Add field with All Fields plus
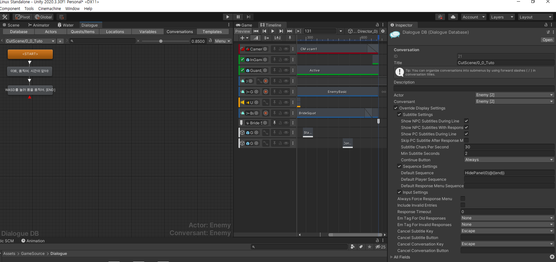The width and height of the screenshot is (556, 262). point(552,257)
